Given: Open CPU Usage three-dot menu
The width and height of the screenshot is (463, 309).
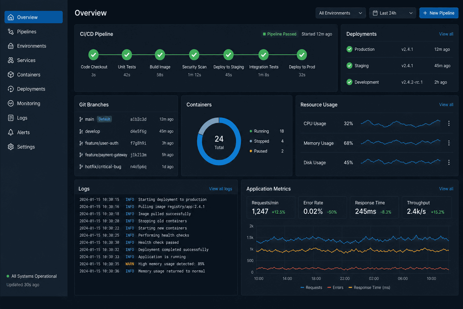Looking at the screenshot, I should 449,123.
